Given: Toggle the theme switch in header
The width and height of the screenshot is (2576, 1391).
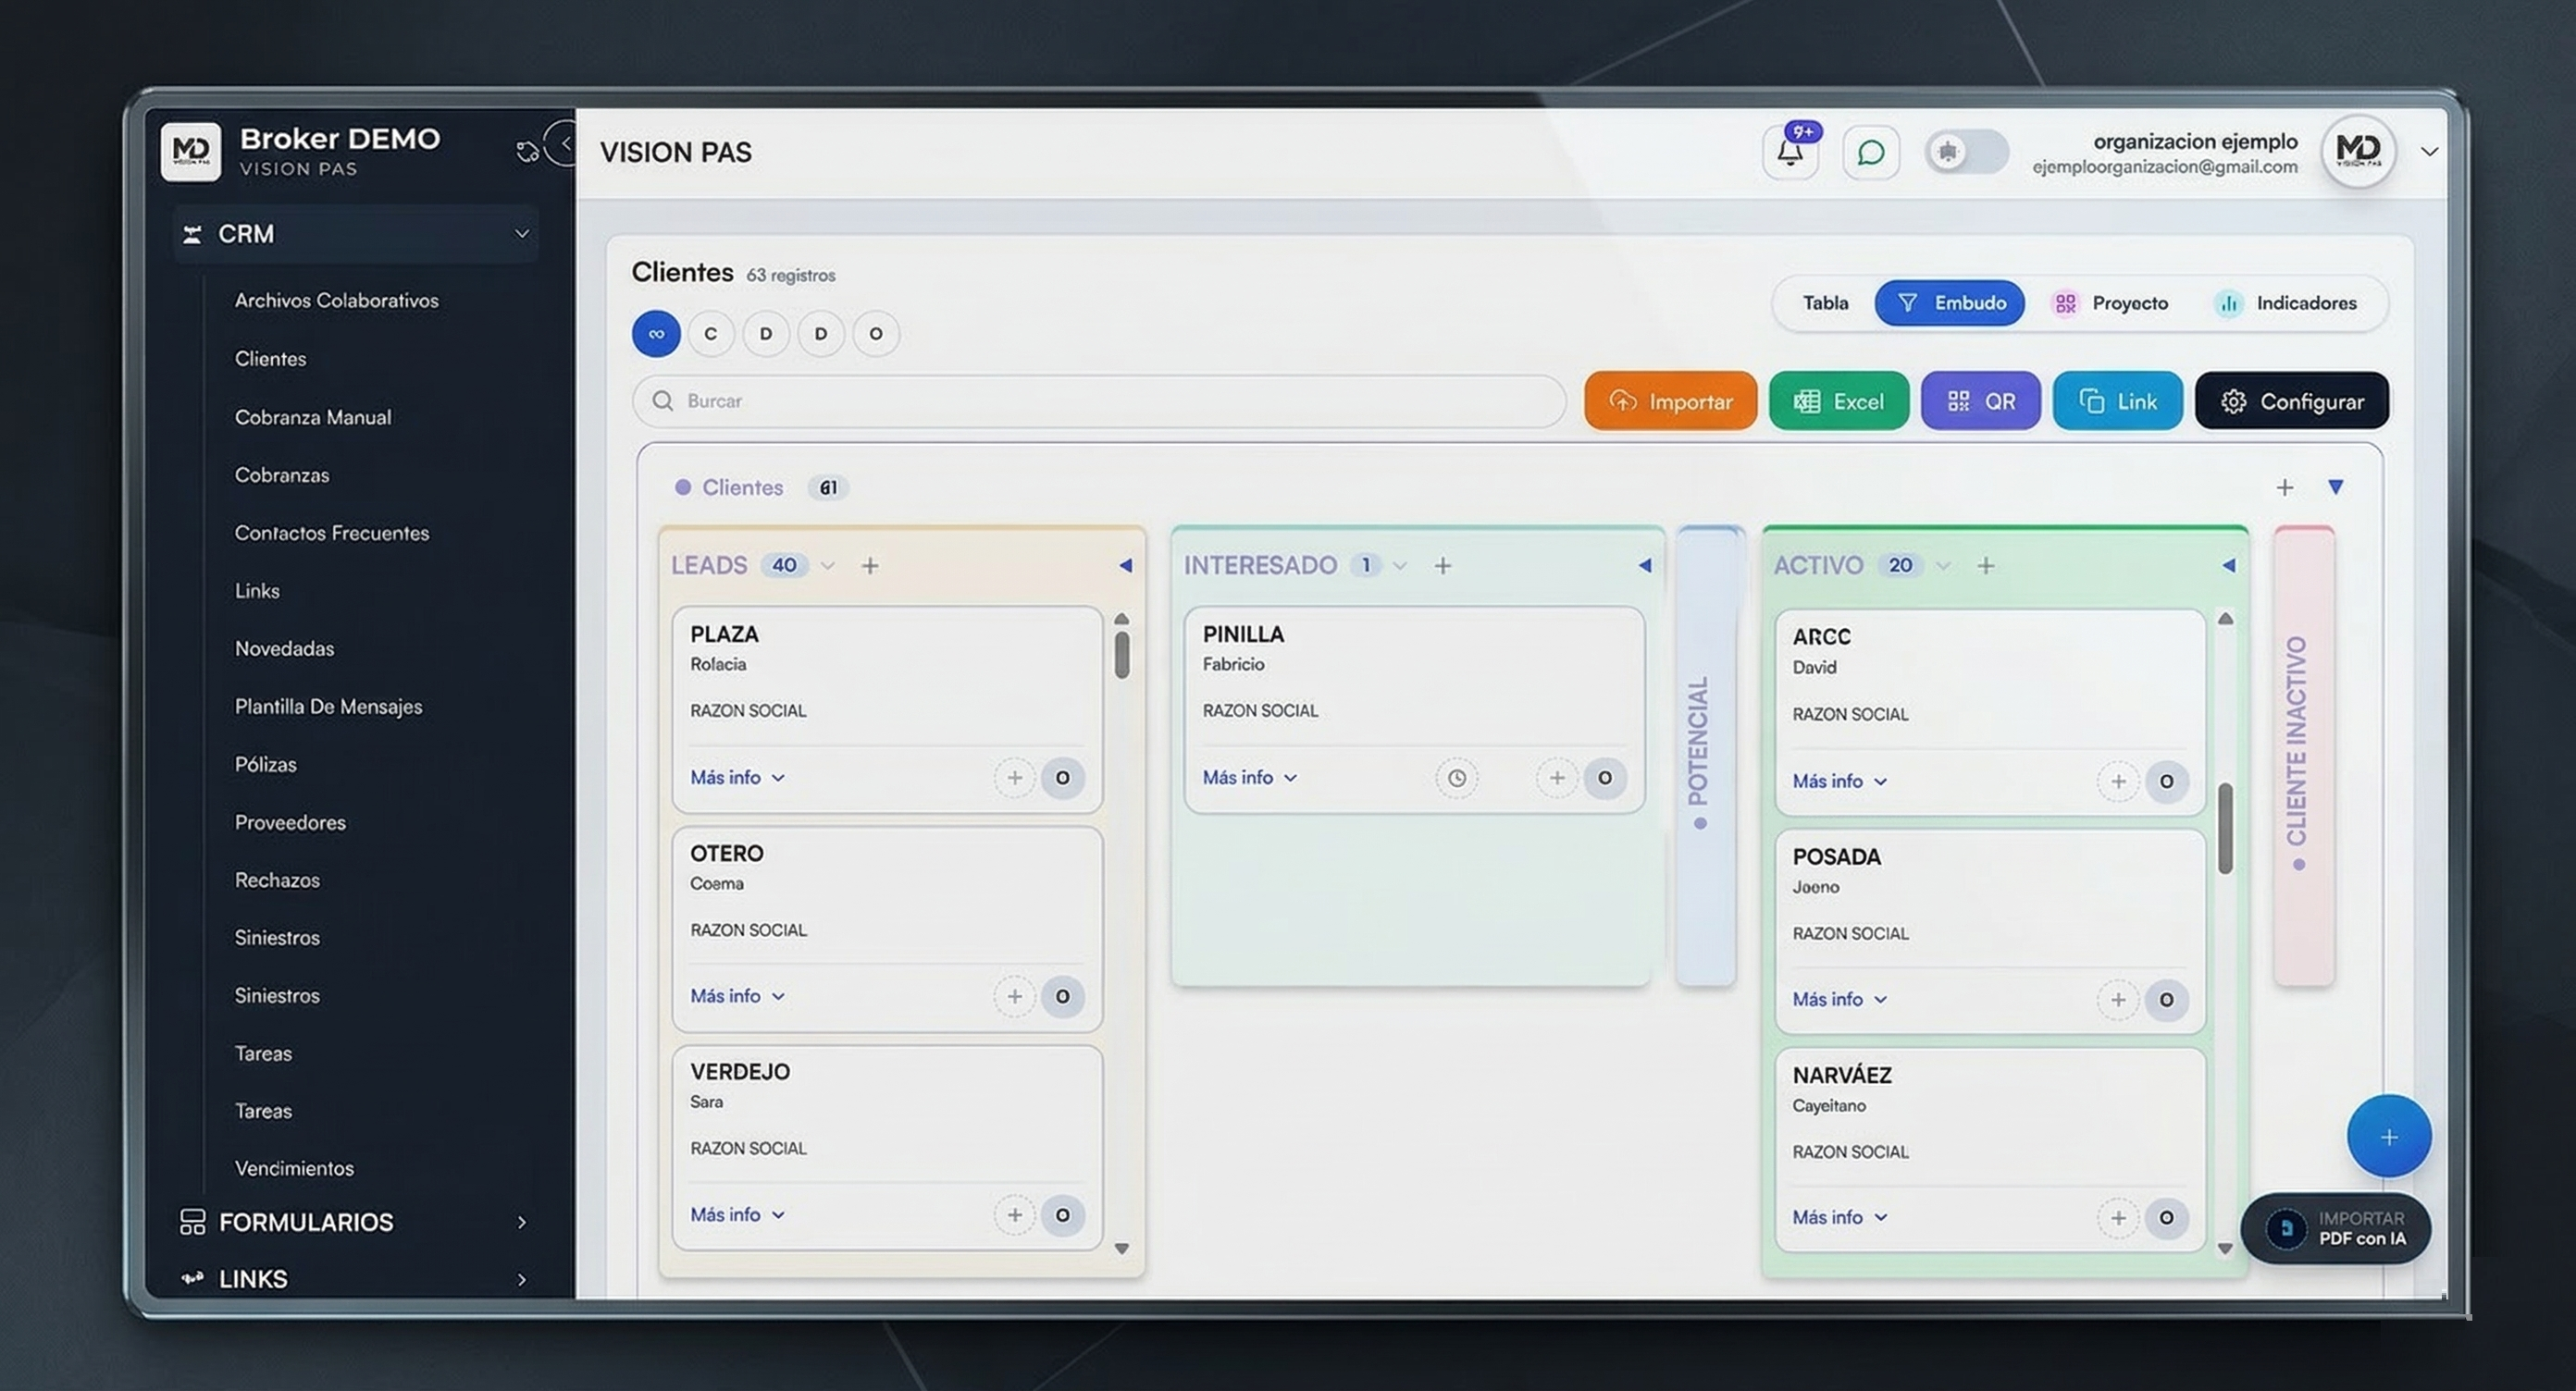Looking at the screenshot, I should pos(1965,152).
